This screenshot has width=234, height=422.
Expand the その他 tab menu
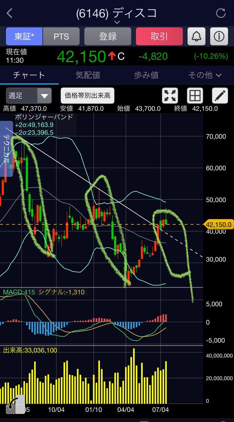(205, 75)
